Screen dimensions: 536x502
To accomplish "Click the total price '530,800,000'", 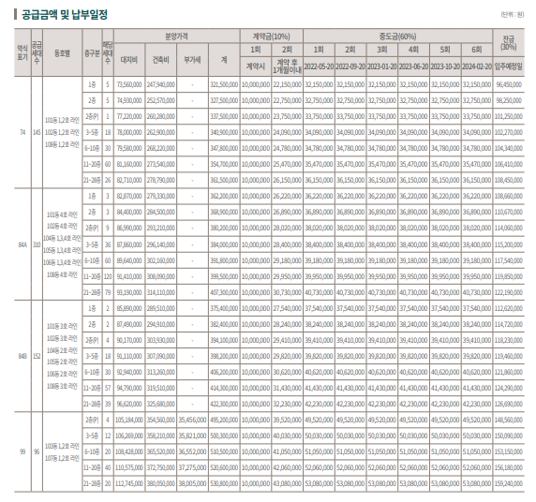I will pyautogui.click(x=224, y=483).
